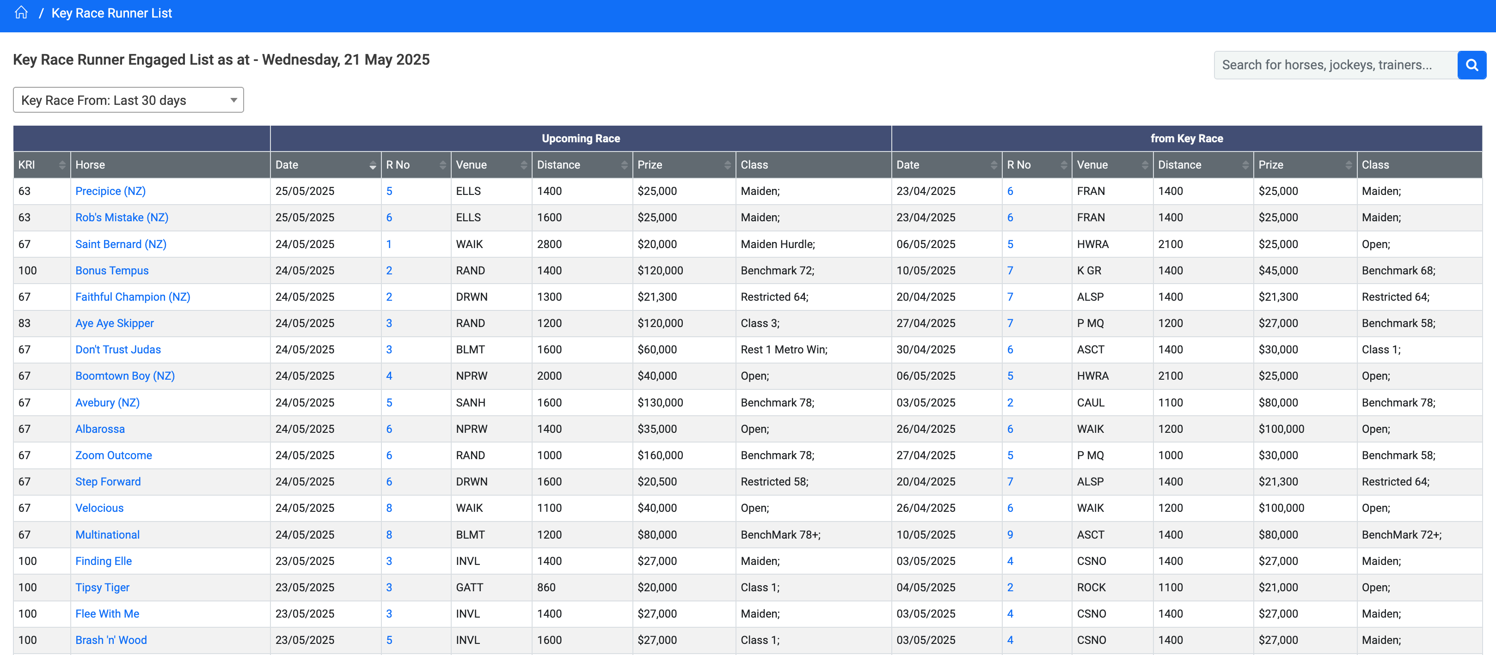Sort key race Prize column
Screen dimensions: 1496x655
coord(1348,165)
